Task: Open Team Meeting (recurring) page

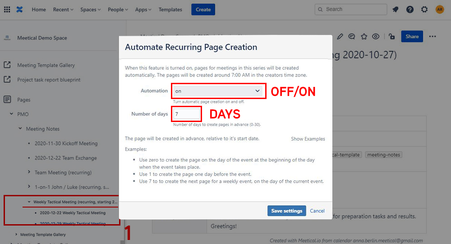Action: pos(63,172)
